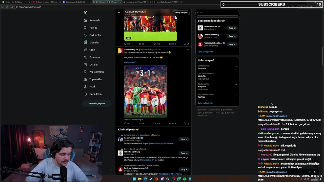
Task: Follow Fenerbahçe SK in suggestions list
Action: [x=184, y=153]
